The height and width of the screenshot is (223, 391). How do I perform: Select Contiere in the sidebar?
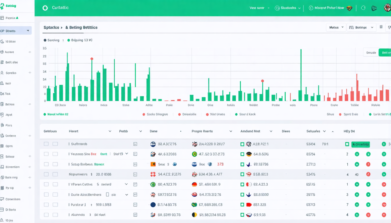(11, 136)
